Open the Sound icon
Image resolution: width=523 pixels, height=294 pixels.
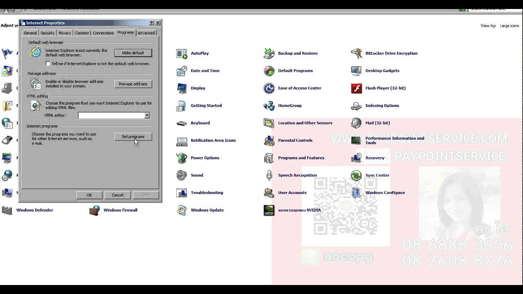point(182,176)
